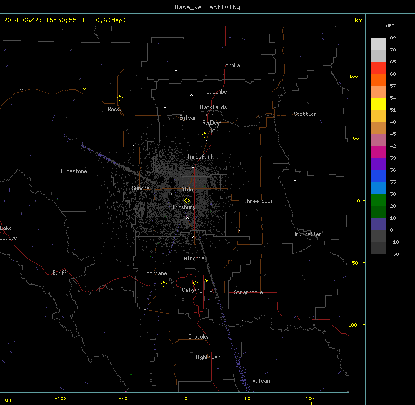Image resolution: width=415 pixels, height=405 pixels.
Task: Click the yellow station marker near RockyMH
Action: [120, 98]
